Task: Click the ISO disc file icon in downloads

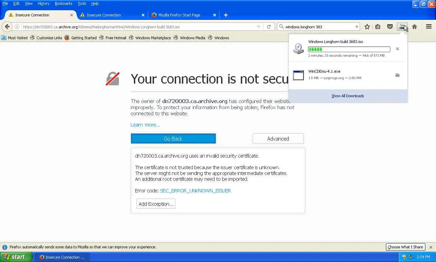Action: [x=298, y=49]
